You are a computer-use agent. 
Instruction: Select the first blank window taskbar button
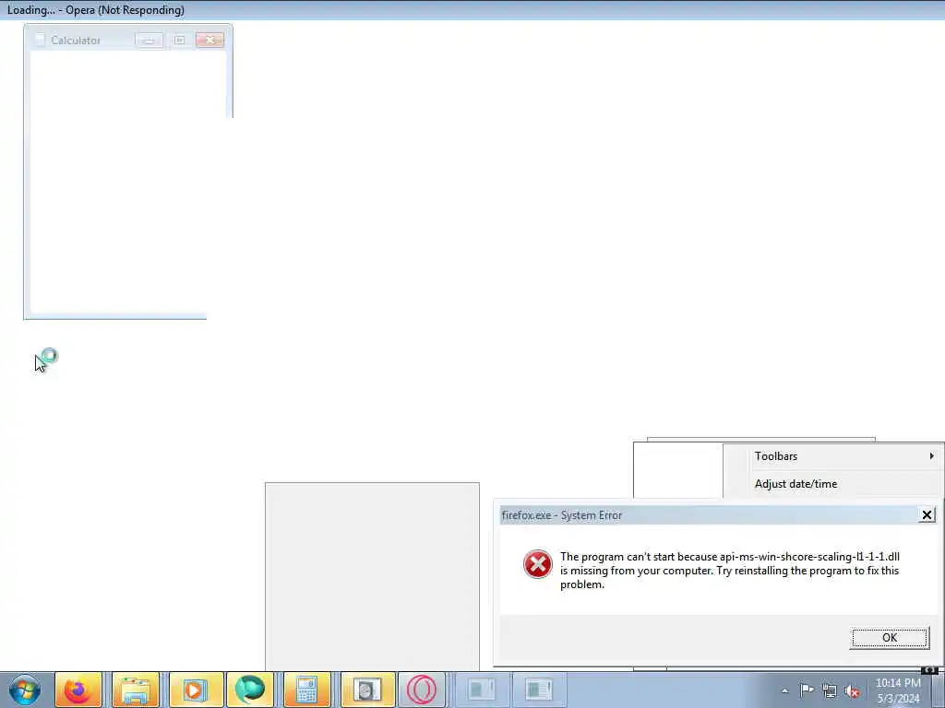coord(482,690)
